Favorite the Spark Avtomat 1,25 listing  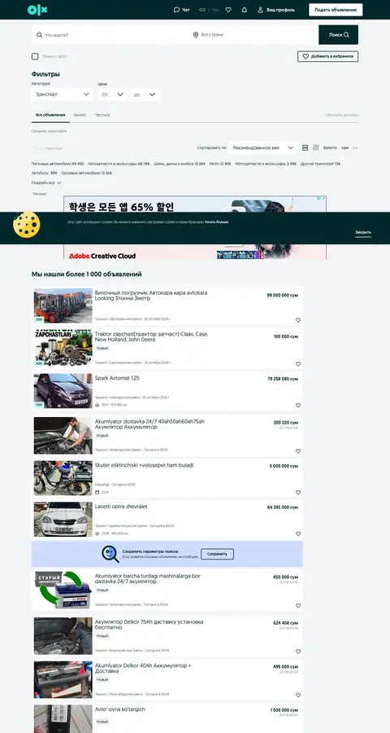point(298,406)
